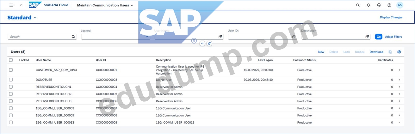The image size is (415, 134).
Task: Click the Download button in table toolbar
Action: click(376, 52)
